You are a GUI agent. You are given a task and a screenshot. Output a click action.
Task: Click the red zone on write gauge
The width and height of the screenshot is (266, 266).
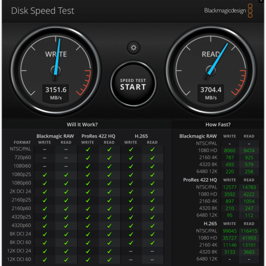[85, 83]
